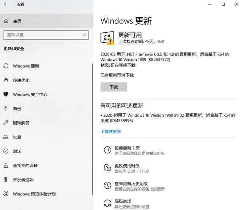Go to Windows 安全中心
Viewport: 243px width, 210px height.
46,94
